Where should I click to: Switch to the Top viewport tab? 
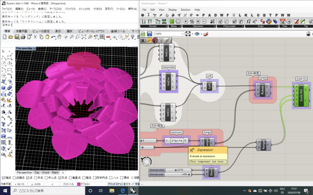tap(37, 172)
